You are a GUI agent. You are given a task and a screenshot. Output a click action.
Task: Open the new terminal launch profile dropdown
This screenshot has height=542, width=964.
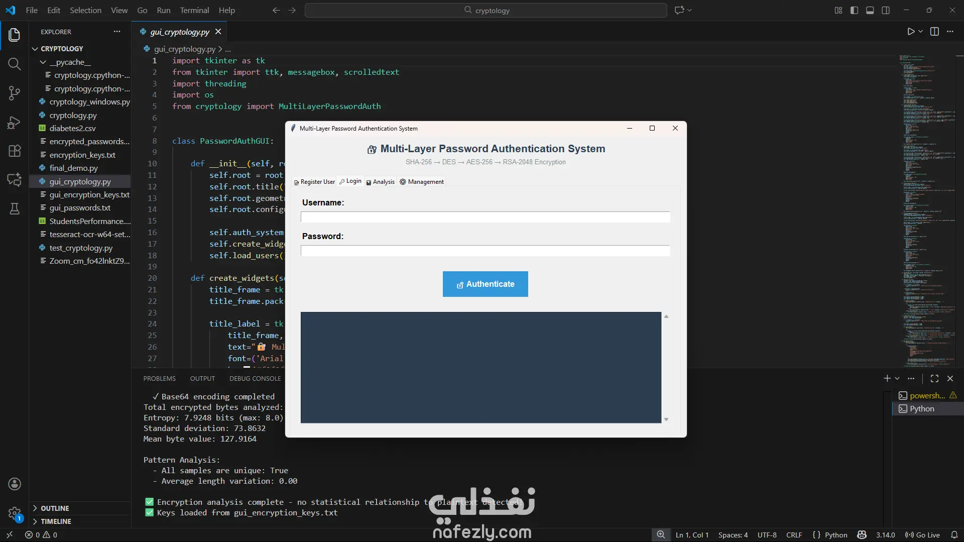click(x=897, y=378)
